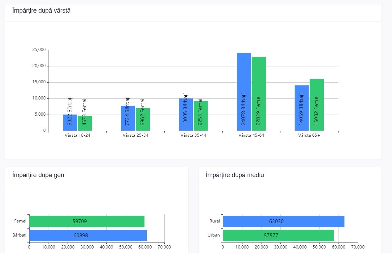
Task: Click the blue Bărbați 60898 horizontal bar
Action: [88, 235]
